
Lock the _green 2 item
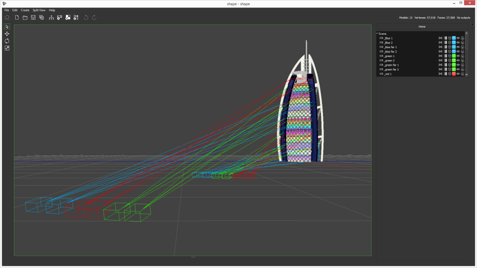click(462, 60)
